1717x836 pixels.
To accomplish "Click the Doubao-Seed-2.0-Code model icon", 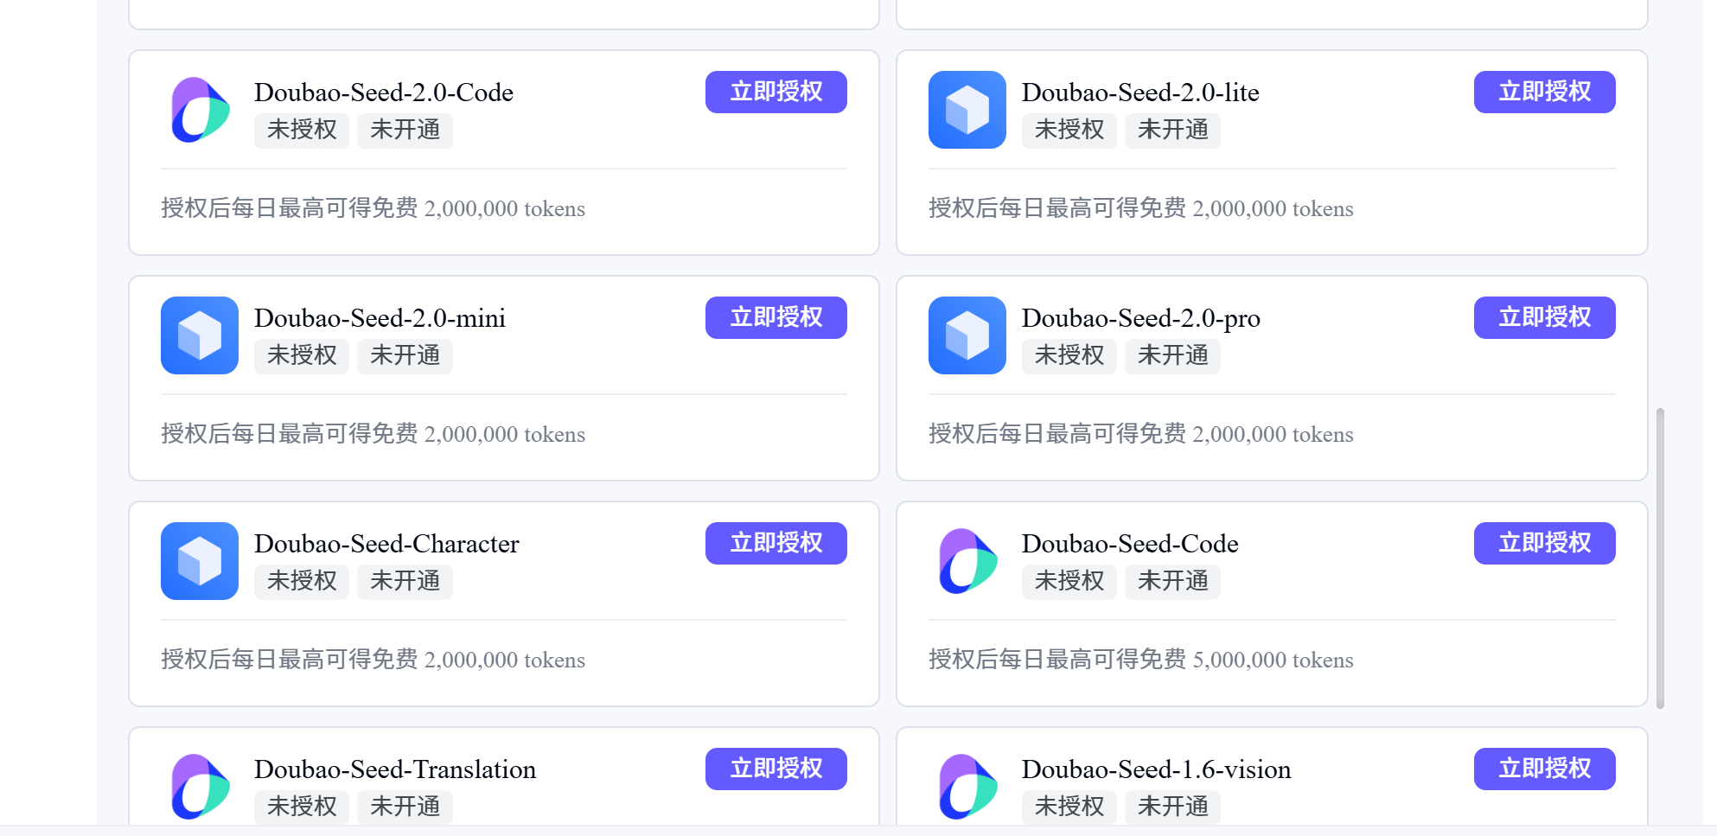I will [x=200, y=110].
